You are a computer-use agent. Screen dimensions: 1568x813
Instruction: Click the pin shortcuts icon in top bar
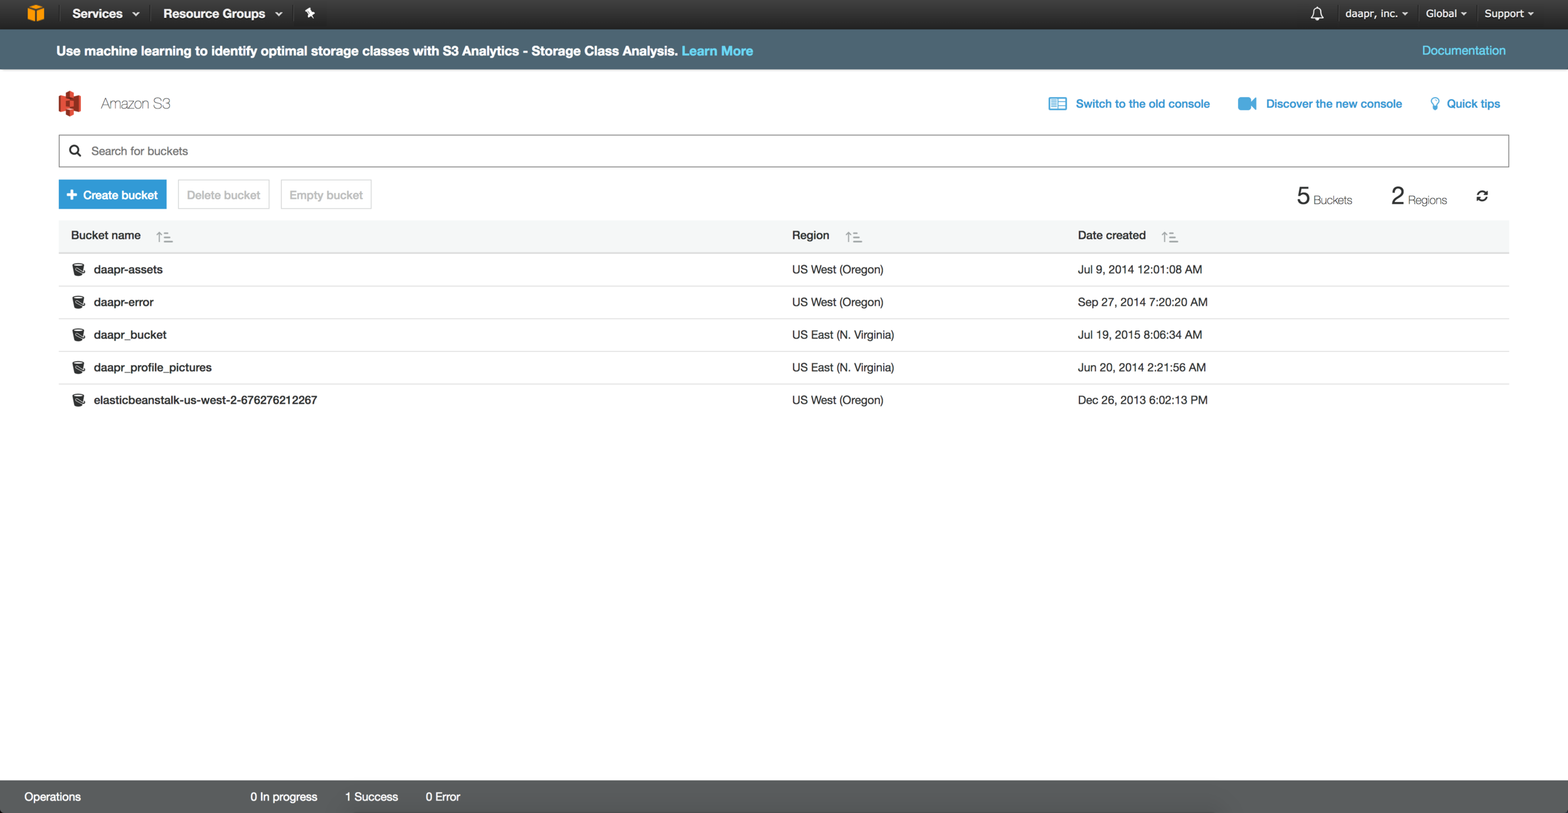(x=310, y=13)
